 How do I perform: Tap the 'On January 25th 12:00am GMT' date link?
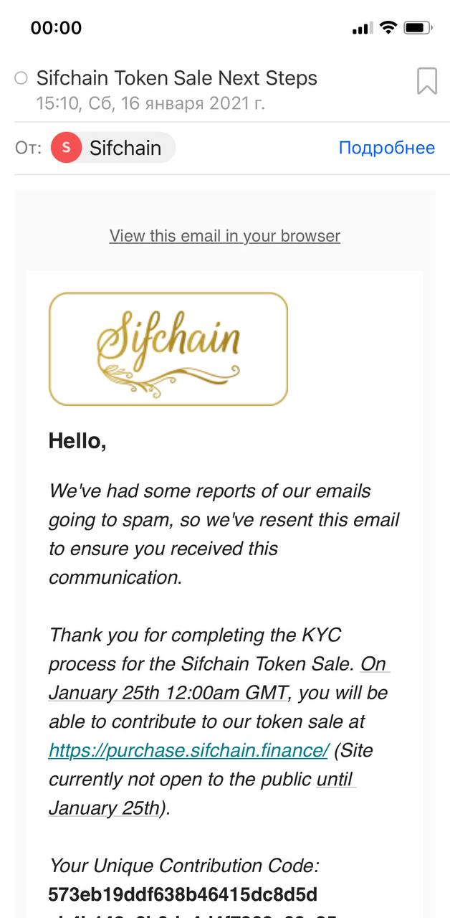(219, 678)
